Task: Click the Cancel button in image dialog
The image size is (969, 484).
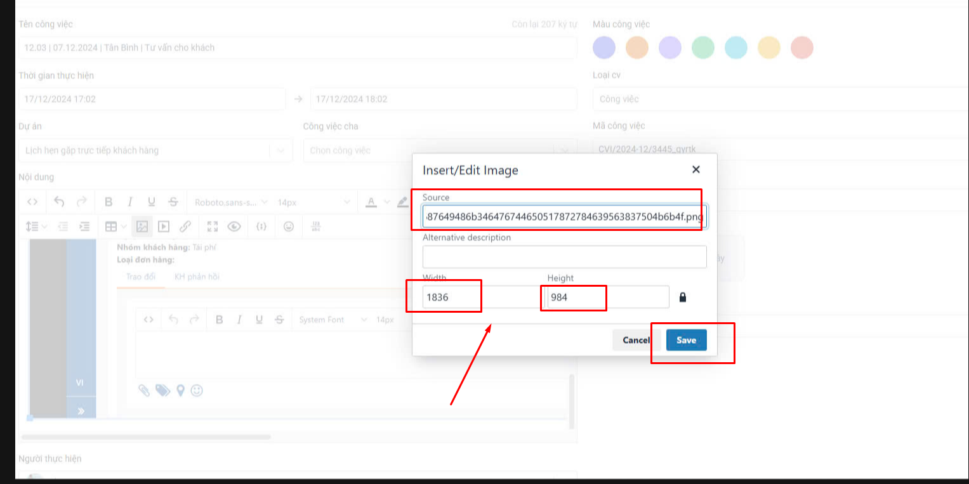Action: point(636,340)
